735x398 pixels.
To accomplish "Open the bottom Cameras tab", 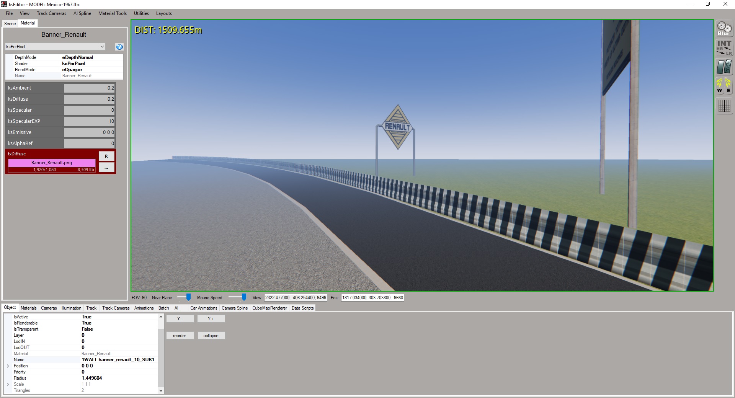I will 49,308.
